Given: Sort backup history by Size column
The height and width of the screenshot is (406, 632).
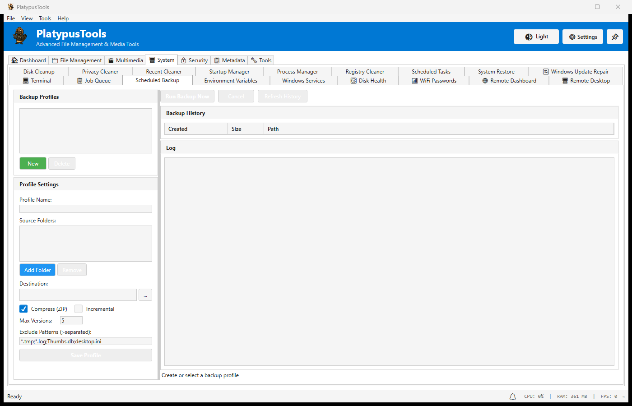Looking at the screenshot, I should coord(245,129).
